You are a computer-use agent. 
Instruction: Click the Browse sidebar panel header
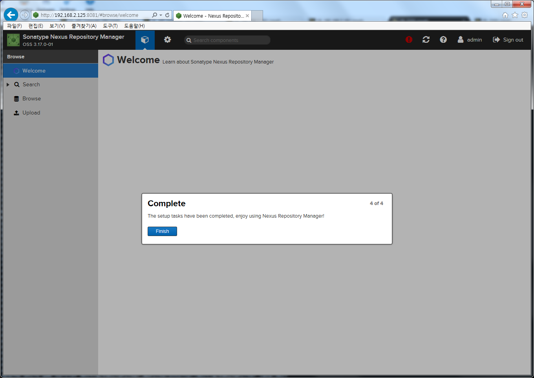point(51,56)
